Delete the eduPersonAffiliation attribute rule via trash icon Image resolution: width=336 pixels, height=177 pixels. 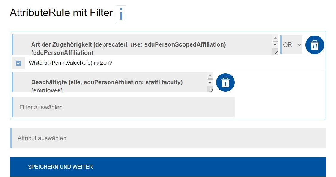[314, 45]
